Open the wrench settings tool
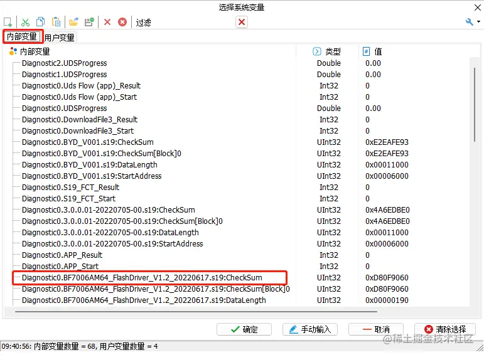This screenshot has height=355, width=484. coord(469,22)
